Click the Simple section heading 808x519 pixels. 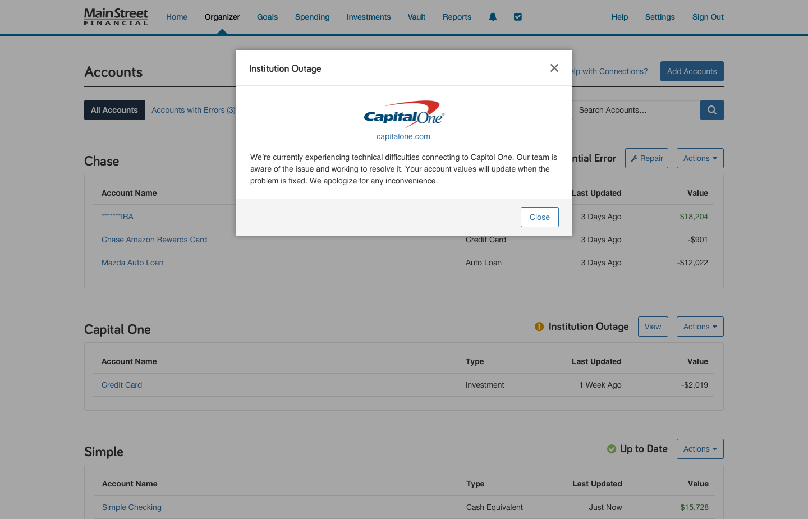click(x=104, y=452)
